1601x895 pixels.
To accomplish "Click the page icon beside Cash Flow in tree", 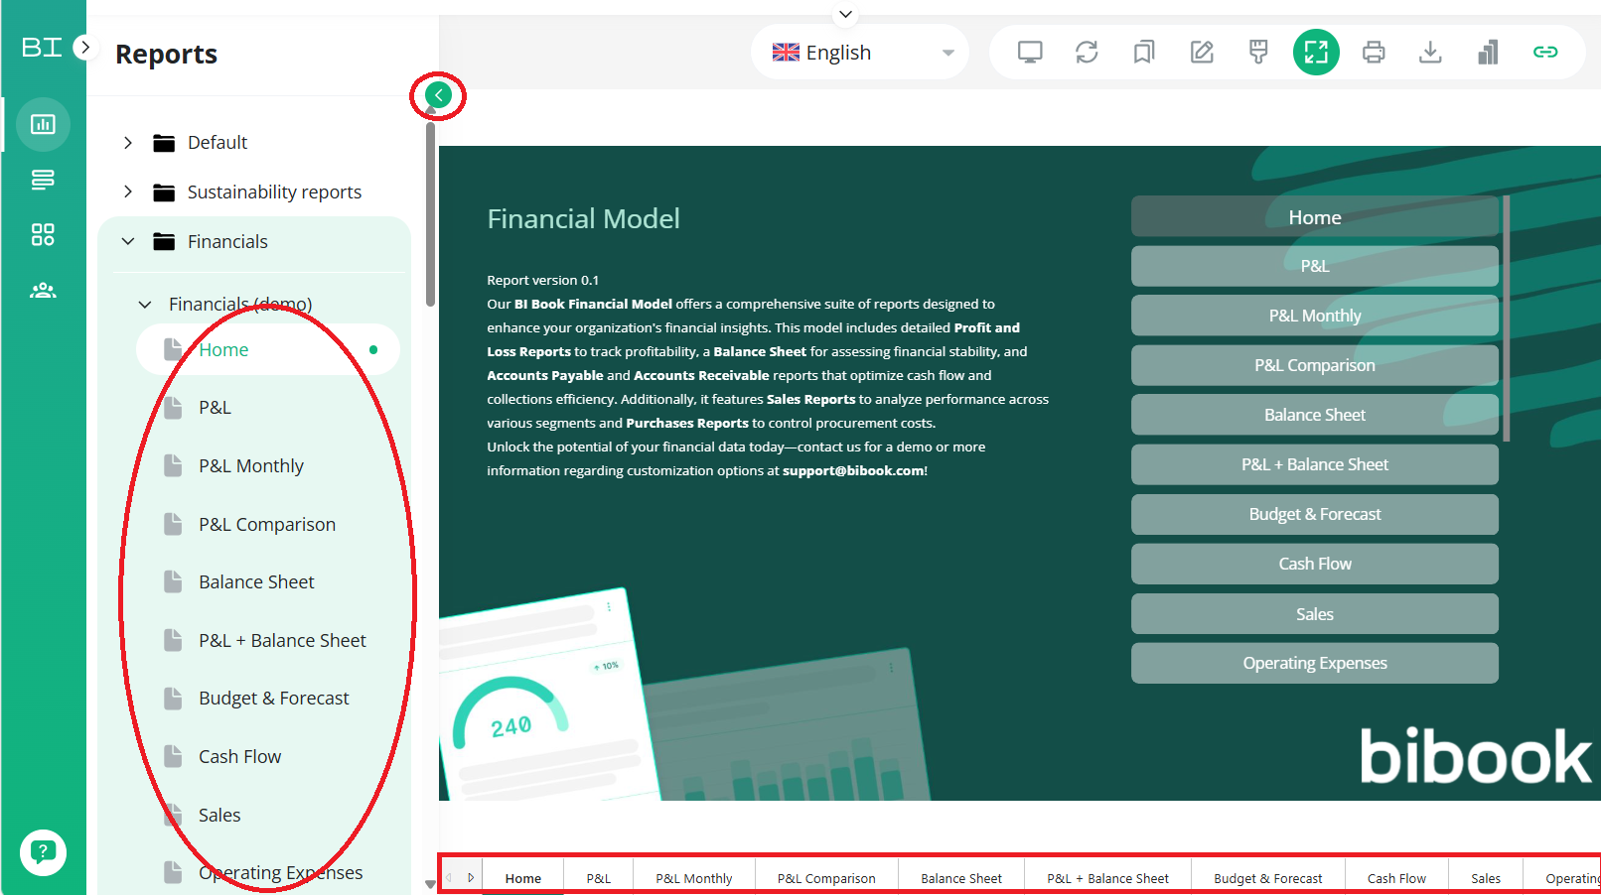I will coord(173,755).
